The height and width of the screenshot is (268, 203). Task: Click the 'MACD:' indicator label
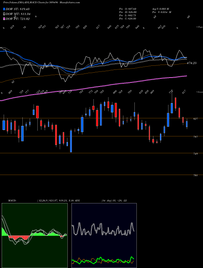tap(12, 201)
